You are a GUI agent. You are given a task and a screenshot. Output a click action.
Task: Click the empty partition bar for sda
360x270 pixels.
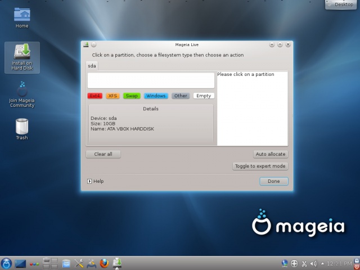coord(151,80)
